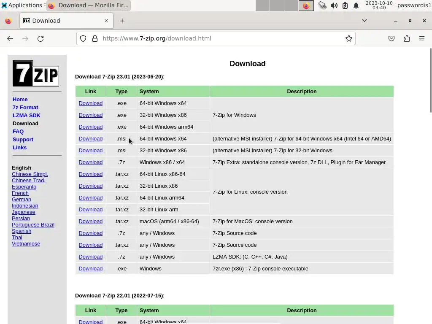Image resolution: width=432 pixels, height=324 pixels.
Task: Open the Firefox hamburger application menu
Action: pos(422,38)
